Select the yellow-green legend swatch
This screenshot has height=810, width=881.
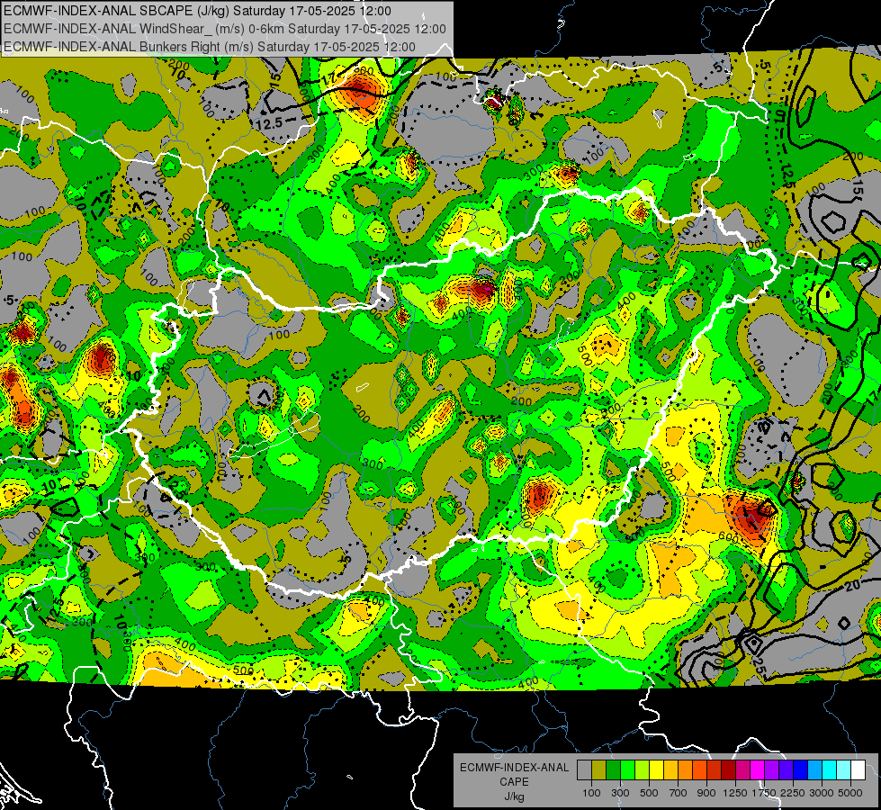pyautogui.click(x=643, y=770)
